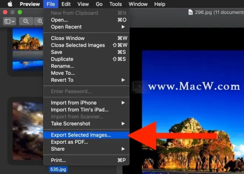Image resolution: width=244 pixels, height=174 pixels.
Task: Expand the Import from iPhone submenu
Action: 87,103
